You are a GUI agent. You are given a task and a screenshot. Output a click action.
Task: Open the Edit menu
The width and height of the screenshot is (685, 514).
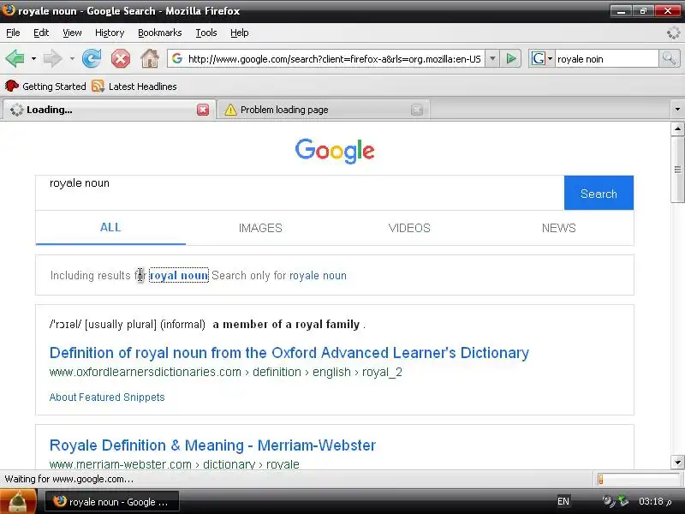(x=41, y=33)
